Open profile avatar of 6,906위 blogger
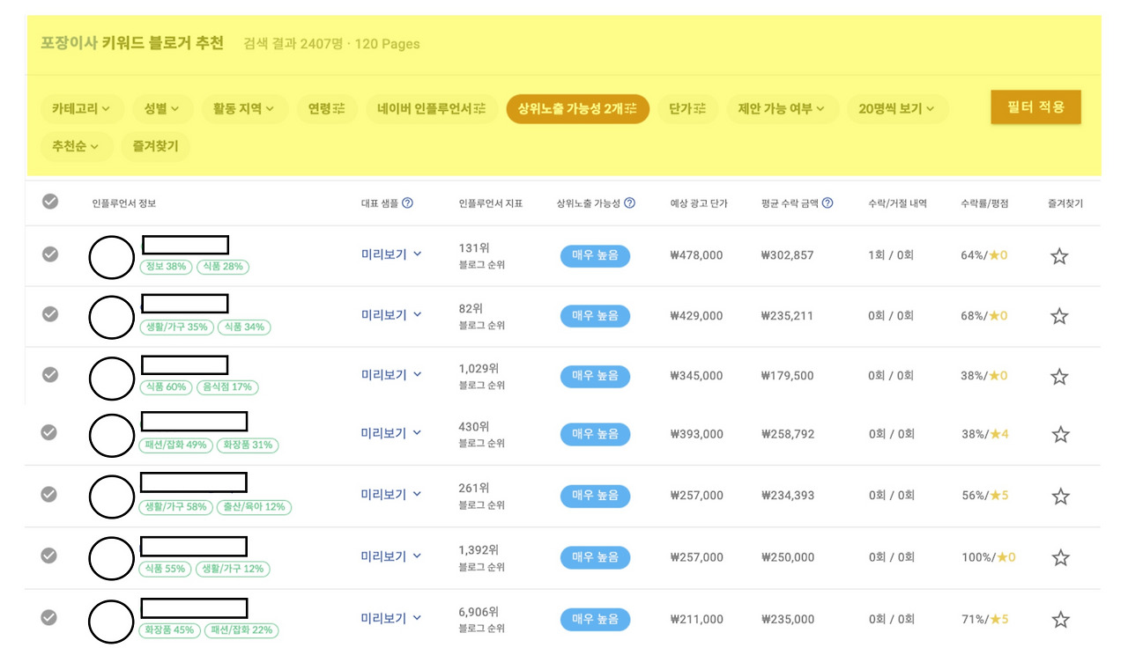This screenshot has width=1128, height=655. pyautogui.click(x=111, y=620)
